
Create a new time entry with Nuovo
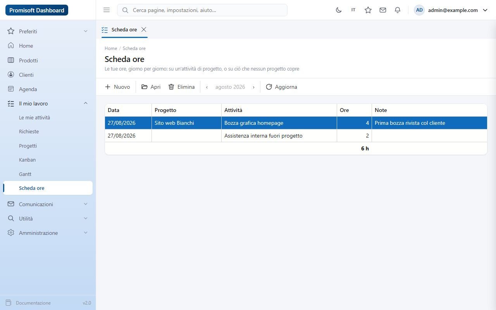(x=117, y=87)
